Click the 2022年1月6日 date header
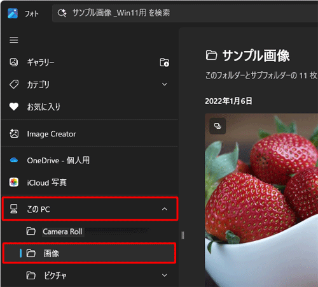318x287 pixels. (x=228, y=101)
